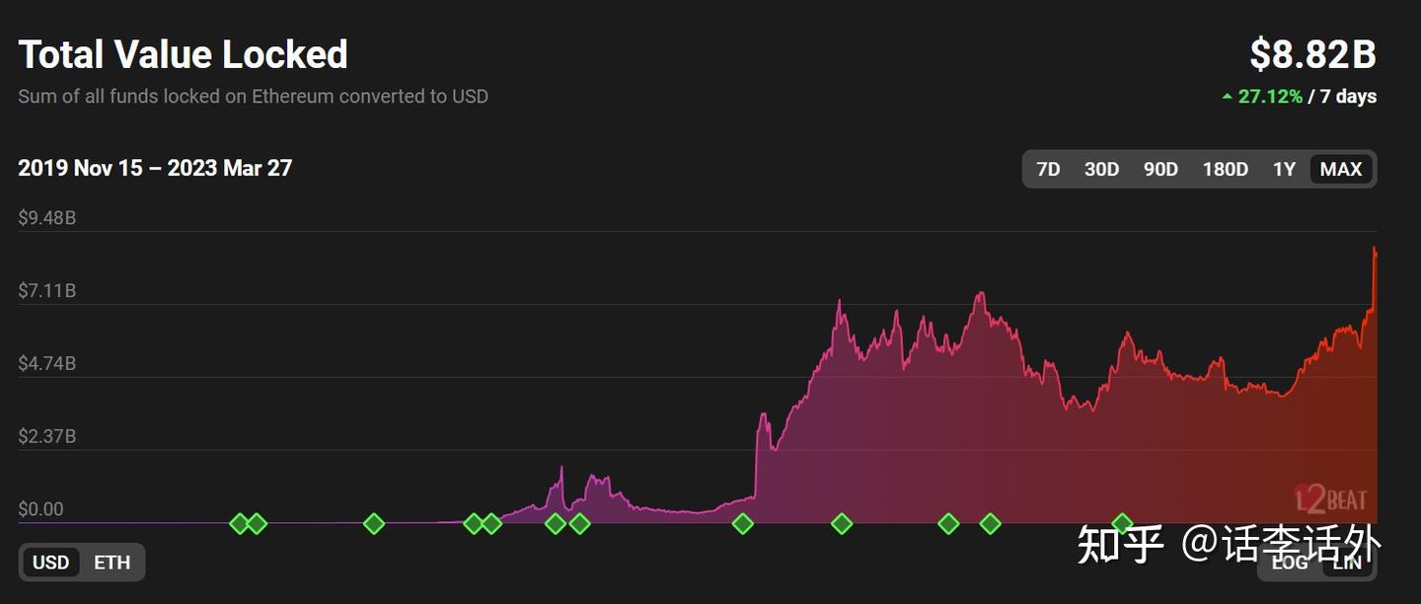Click the leftmost green milestone diamond
This screenshot has width=1421, height=604.
click(239, 523)
